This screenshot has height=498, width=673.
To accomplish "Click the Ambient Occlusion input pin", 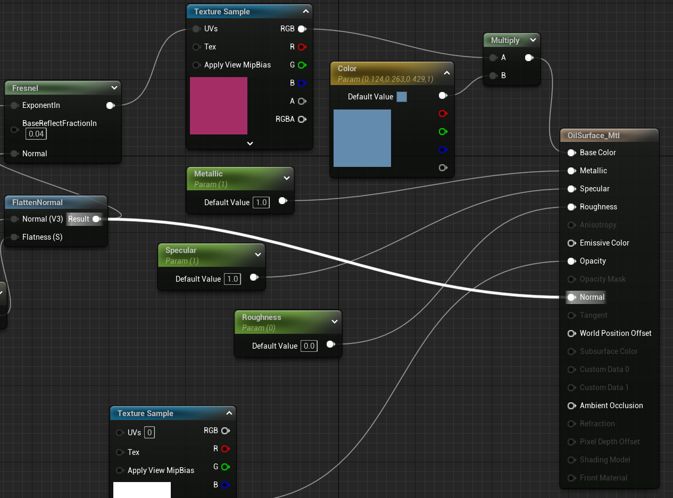I will (x=571, y=406).
